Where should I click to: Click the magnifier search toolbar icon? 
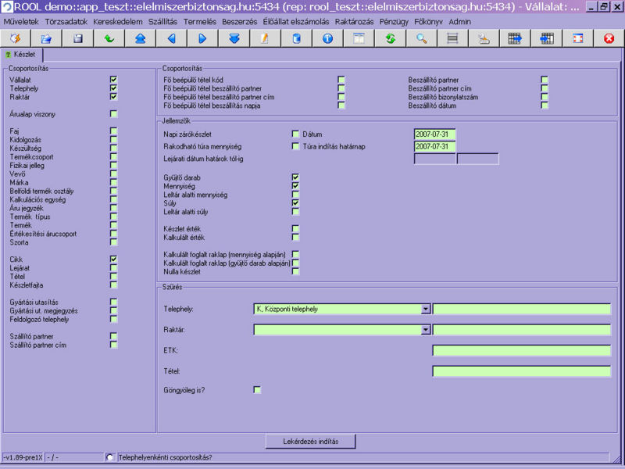click(x=421, y=38)
